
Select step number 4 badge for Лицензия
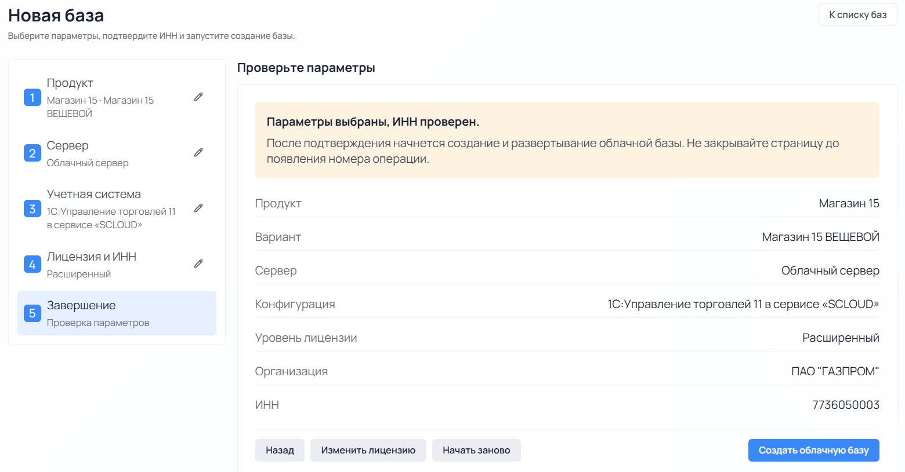[x=32, y=264]
